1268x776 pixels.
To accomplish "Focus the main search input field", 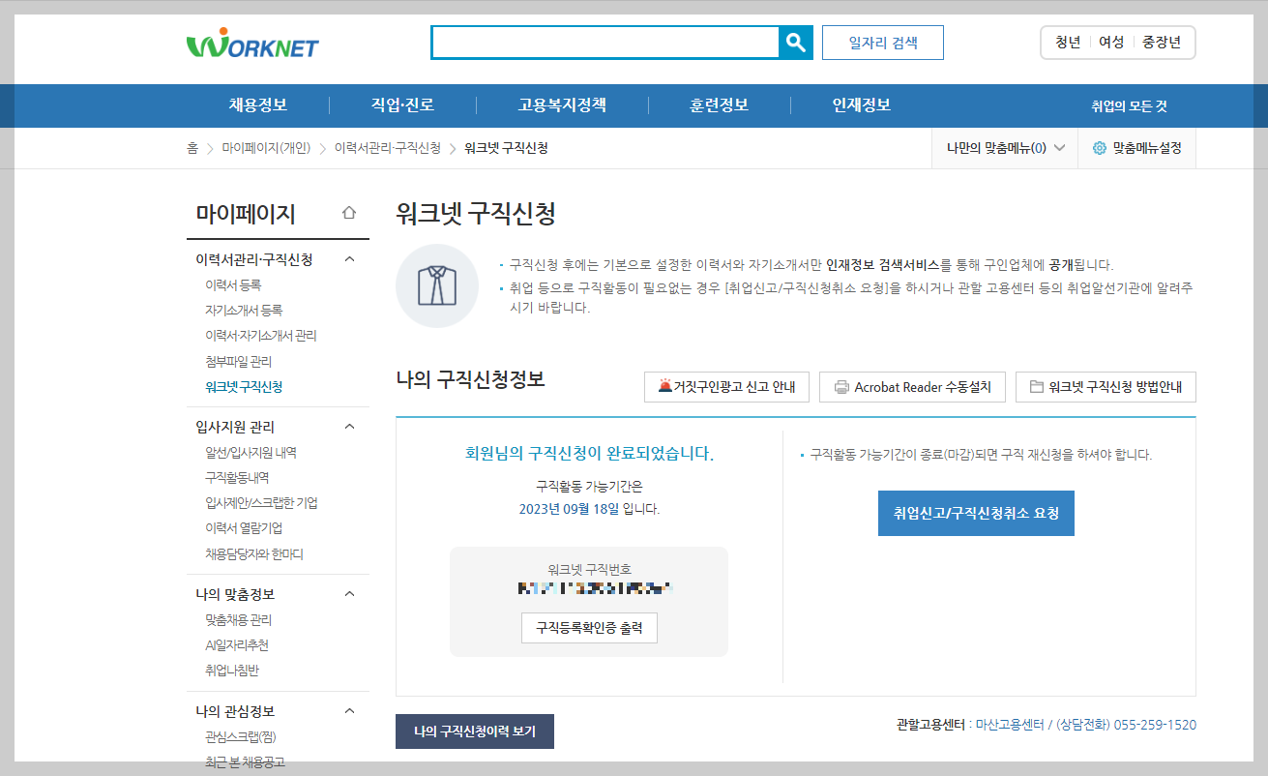I will tap(605, 43).
